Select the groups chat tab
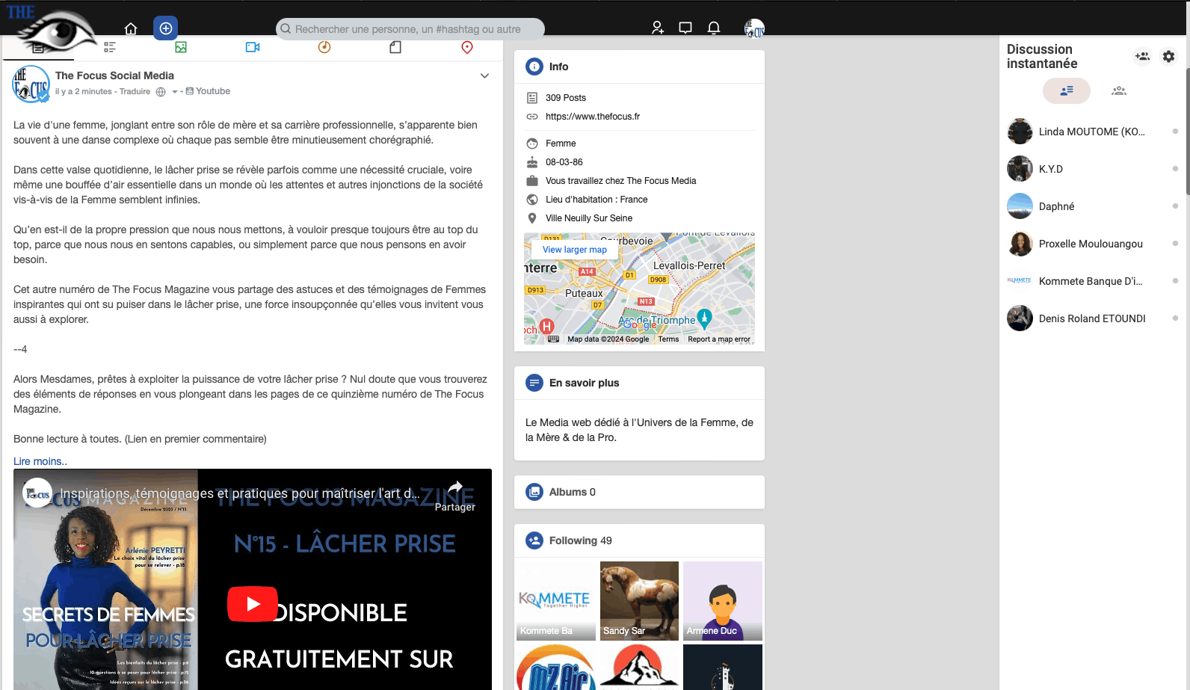This screenshot has width=1190, height=690. 1119,90
